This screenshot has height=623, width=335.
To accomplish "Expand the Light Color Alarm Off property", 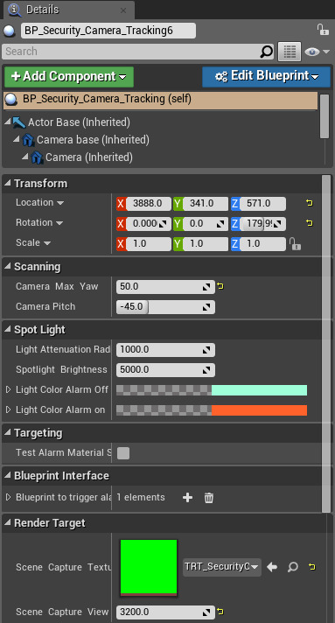I will 9,389.
